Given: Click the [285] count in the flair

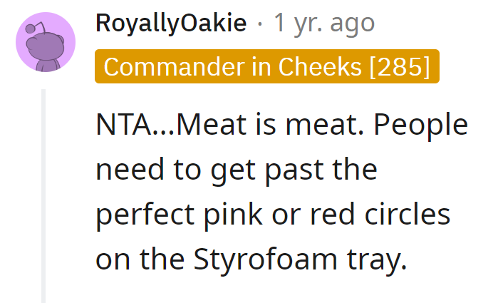Looking at the screenshot, I should [400, 67].
